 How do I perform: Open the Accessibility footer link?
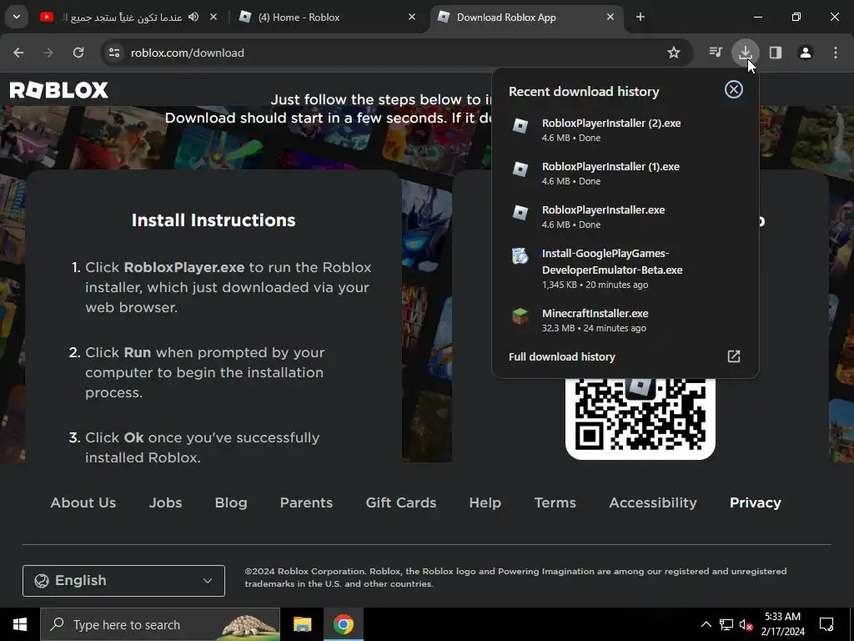(652, 502)
